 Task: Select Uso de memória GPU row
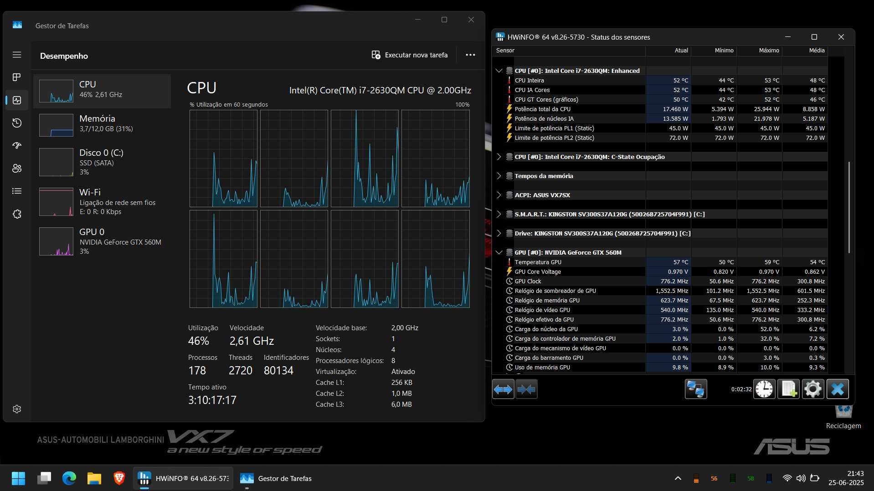[660, 367]
